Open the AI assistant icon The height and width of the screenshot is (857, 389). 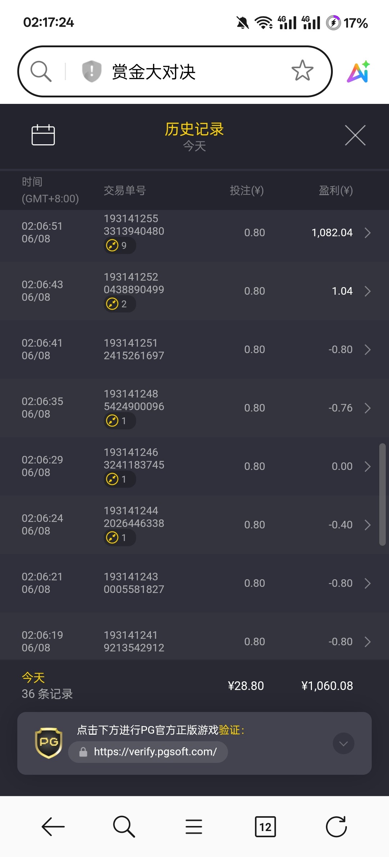[x=359, y=71]
